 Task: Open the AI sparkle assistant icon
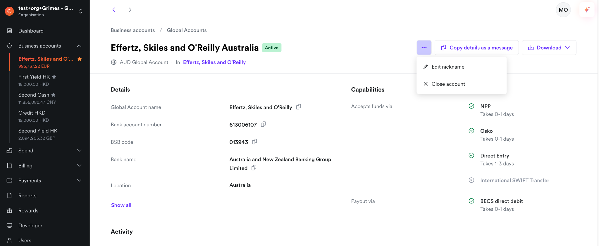pos(587,10)
